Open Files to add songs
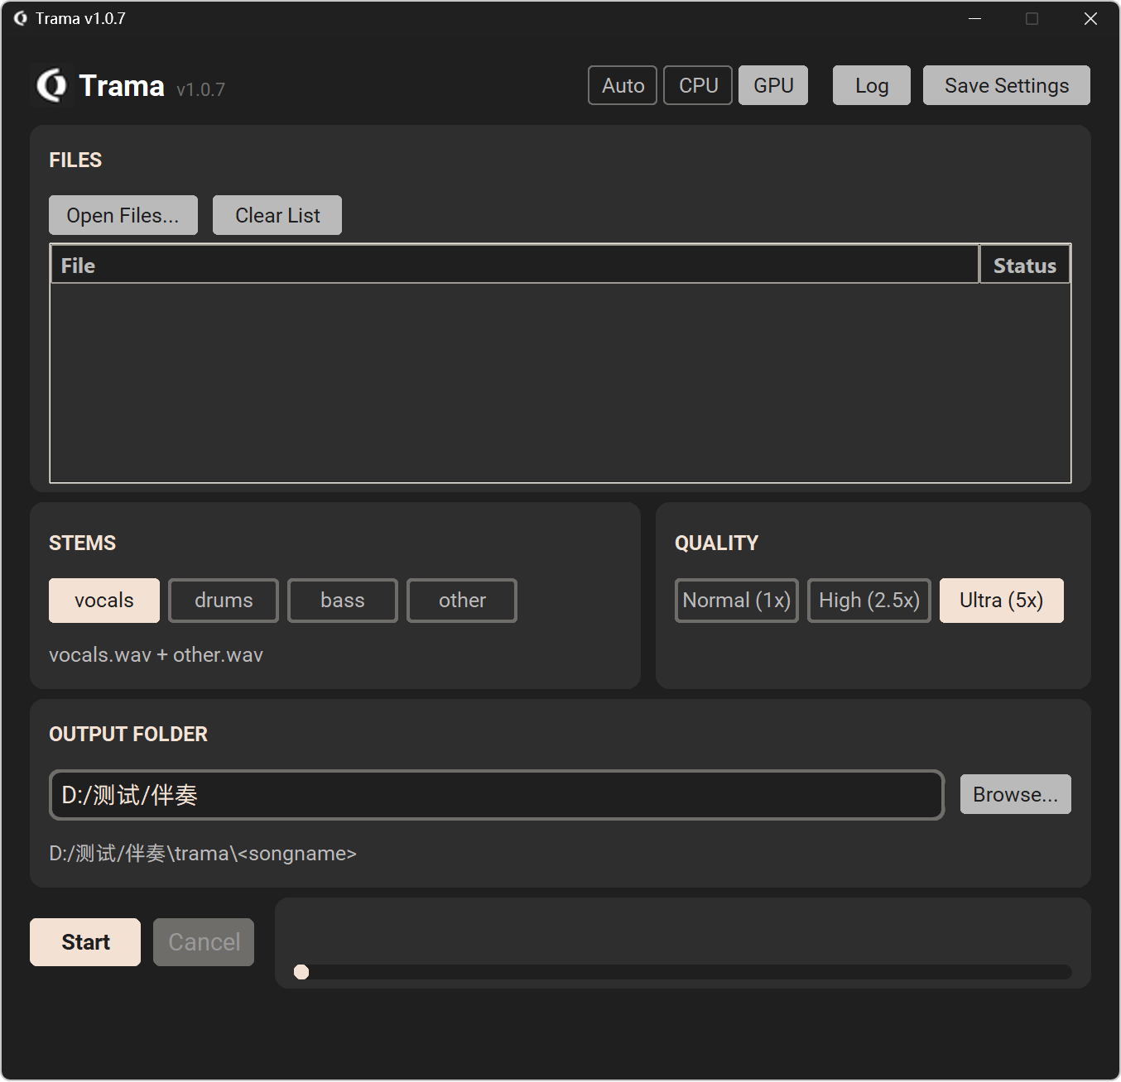Image resolution: width=1121 pixels, height=1082 pixels. (x=123, y=215)
